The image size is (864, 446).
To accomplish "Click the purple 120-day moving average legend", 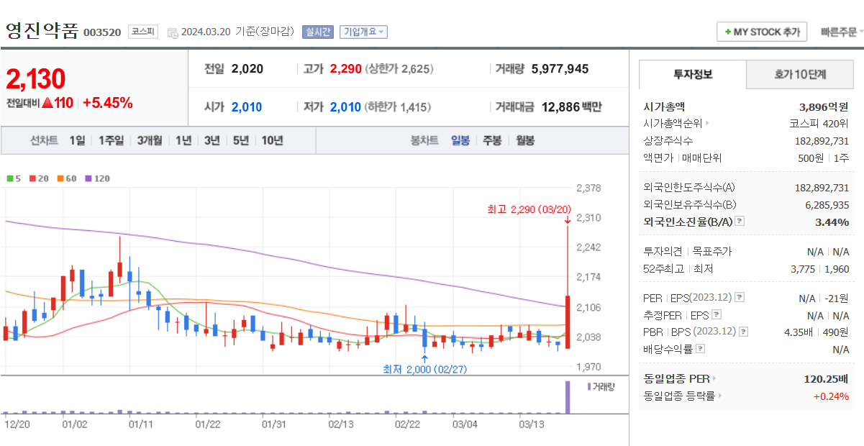I will click(97, 178).
